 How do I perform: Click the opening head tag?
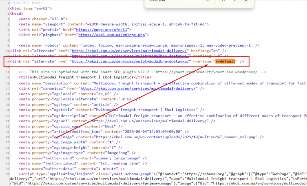tap(16, 14)
